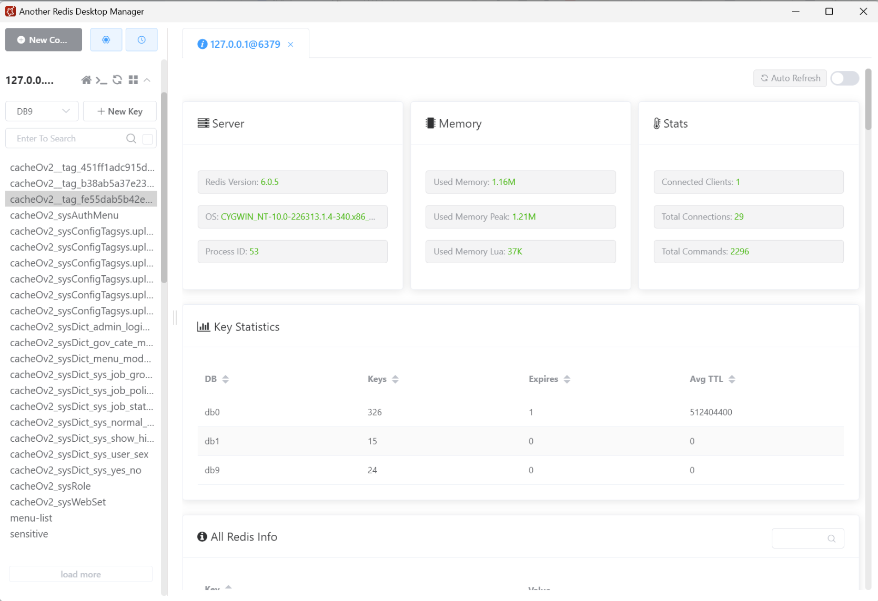This screenshot has width=878, height=601.
Task: Open key cacheOv2_sysDict_menu_mod...
Action: pos(80,359)
